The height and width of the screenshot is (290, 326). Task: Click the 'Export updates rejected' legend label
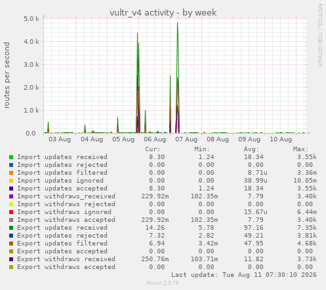(62, 236)
